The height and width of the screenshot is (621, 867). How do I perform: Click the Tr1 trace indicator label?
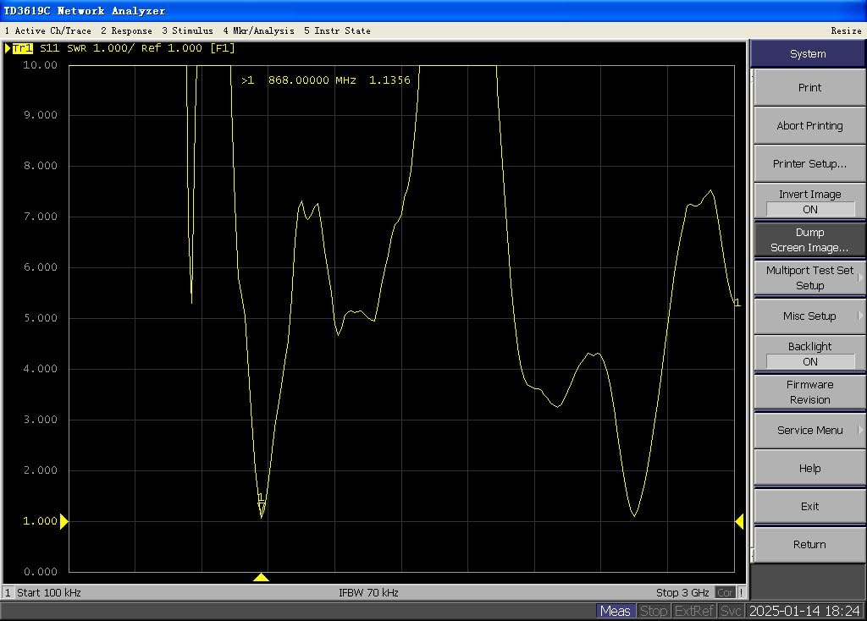(x=22, y=48)
